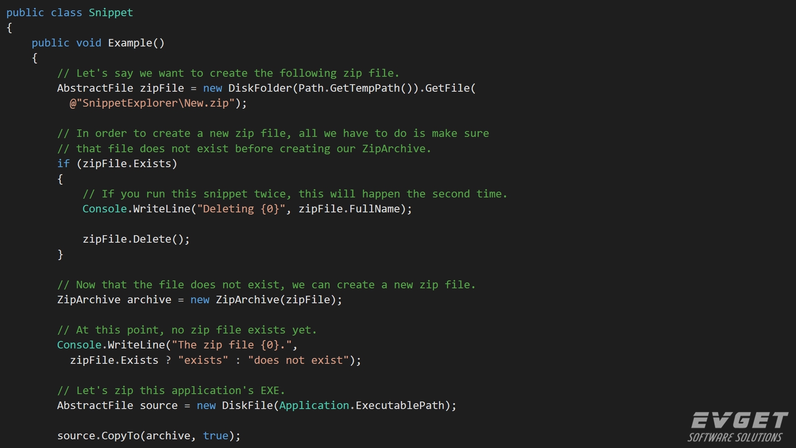Click the zipFile.FullName argument

click(349, 209)
